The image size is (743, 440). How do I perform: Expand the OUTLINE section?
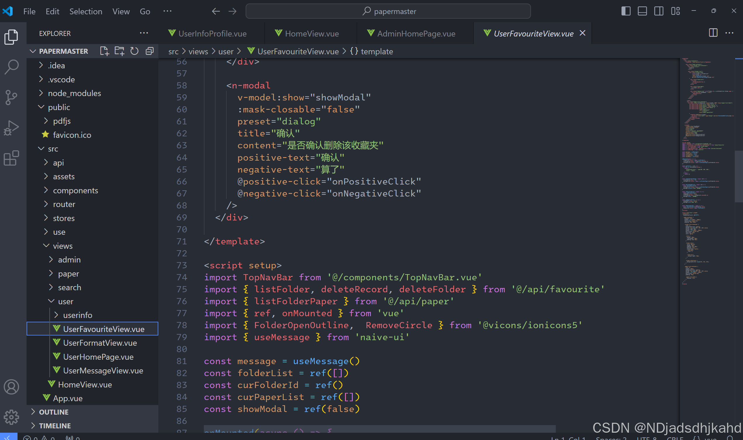coord(54,412)
